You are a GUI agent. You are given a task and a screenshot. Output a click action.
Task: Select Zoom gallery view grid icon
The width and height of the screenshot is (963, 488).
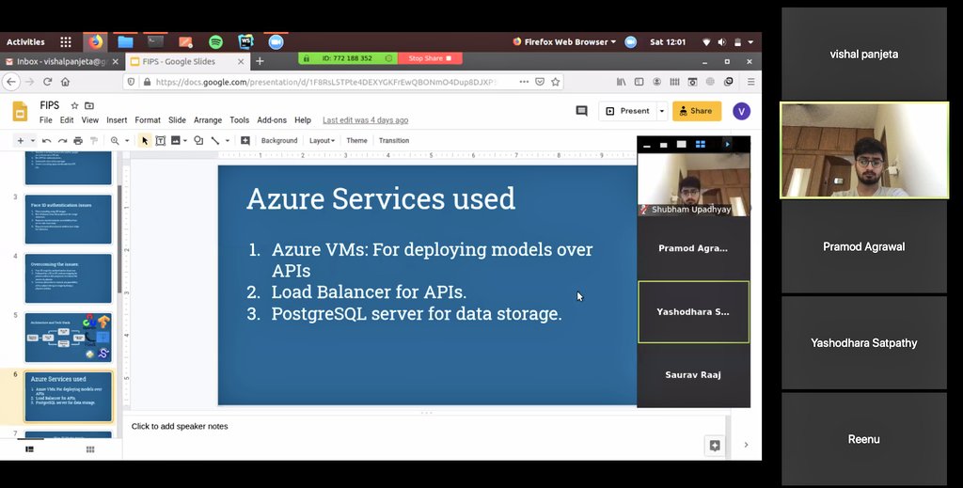point(700,144)
